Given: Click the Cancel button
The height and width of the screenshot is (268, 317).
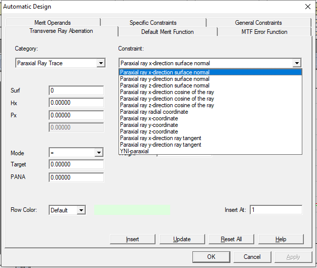Looking at the screenshot, I should click(252, 257).
